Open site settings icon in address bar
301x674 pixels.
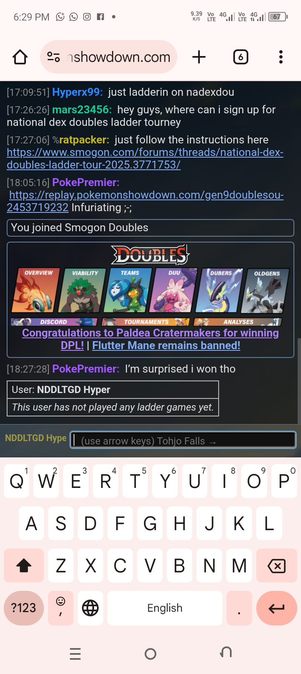(x=54, y=57)
